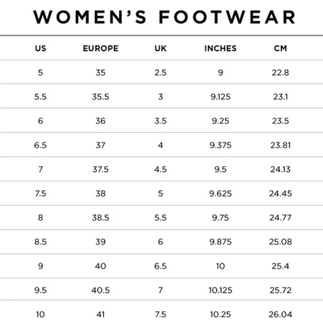Select the UK size 3.5 cell
Viewport: 323px width, 323px height.
(x=160, y=121)
